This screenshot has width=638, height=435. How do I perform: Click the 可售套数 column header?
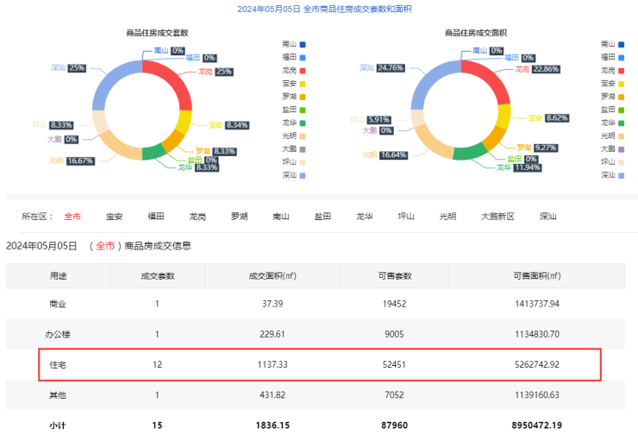coord(397,275)
